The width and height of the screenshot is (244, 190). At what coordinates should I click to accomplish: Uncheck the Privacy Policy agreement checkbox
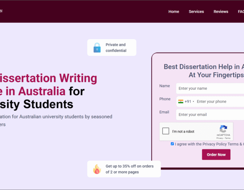pos(172,144)
